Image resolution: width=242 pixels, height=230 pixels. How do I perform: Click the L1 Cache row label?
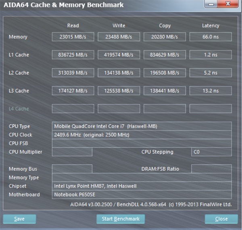pyautogui.click(x=19, y=55)
